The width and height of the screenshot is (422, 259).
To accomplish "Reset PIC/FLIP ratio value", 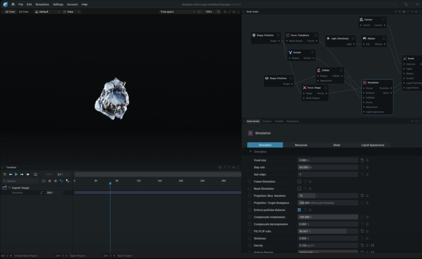I will (362, 231).
